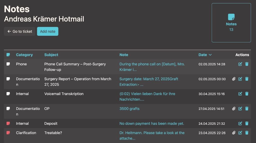Sort notes by Date column arrow

pyautogui.click(x=210, y=55)
